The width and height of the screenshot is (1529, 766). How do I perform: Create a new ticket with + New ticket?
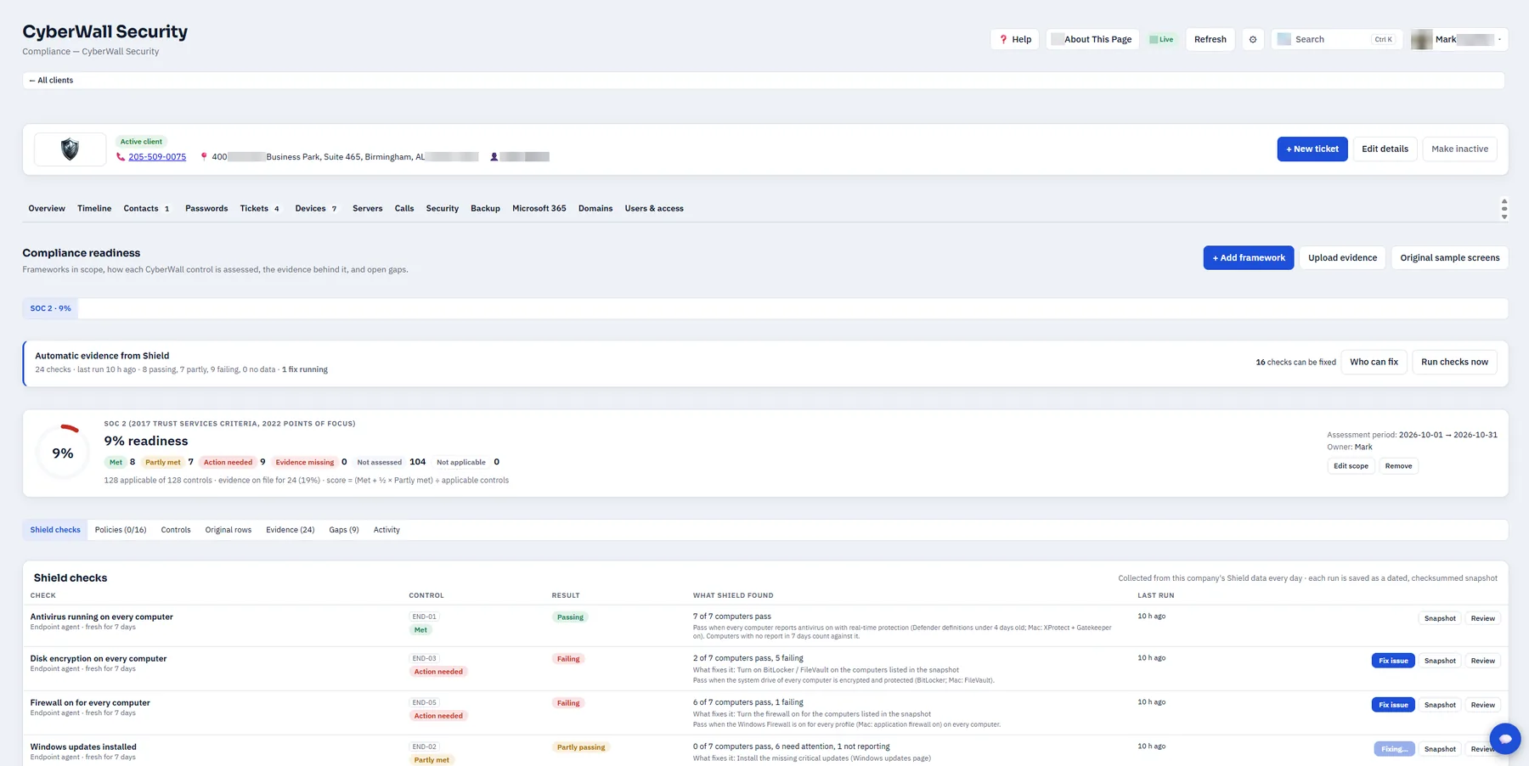tap(1312, 149)
